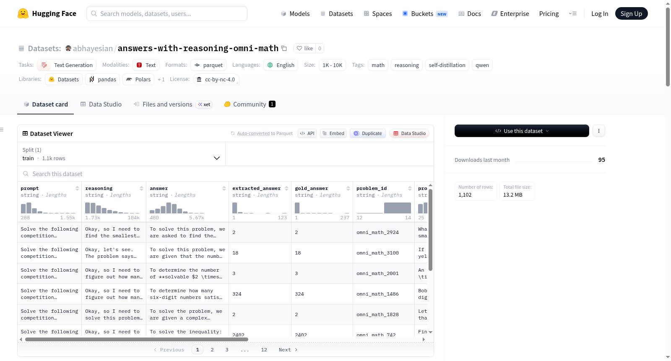Screen dimensions: 671x361
Task: Open Docs in the top navigation
Action: pyautogui.click(x=470, y=13)
